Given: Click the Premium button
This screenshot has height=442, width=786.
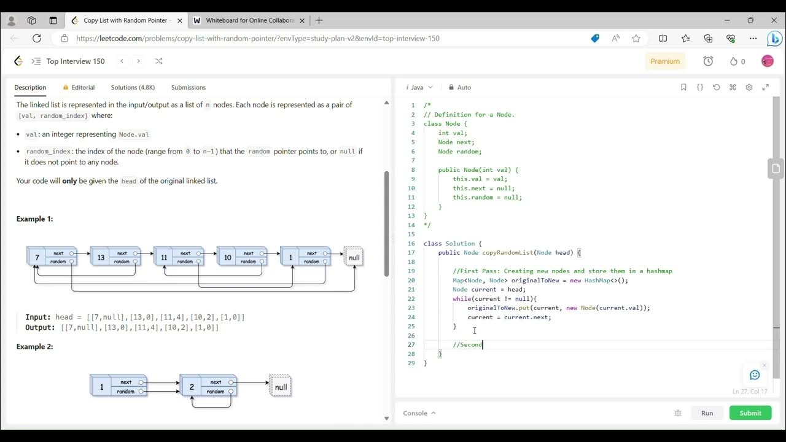Looking at the screenshot, I should (x=665, y=61).
